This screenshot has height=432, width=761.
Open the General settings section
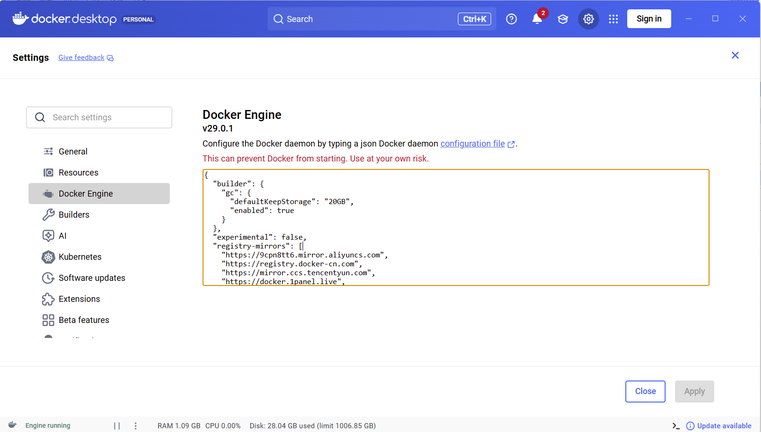tap(99, 152)
